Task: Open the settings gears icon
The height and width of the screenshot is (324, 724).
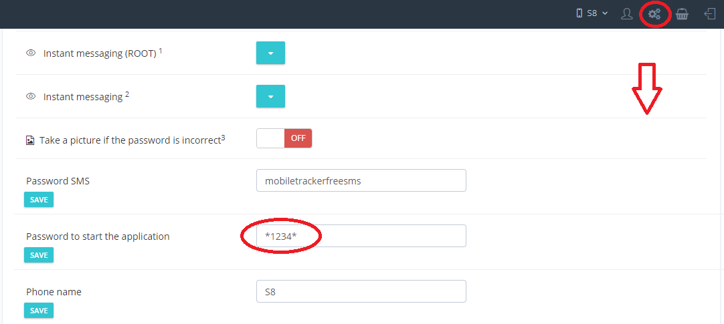Action: [654, 14]
